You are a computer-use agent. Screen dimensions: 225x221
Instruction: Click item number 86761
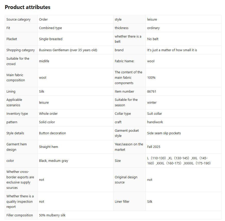coord(152,92)
